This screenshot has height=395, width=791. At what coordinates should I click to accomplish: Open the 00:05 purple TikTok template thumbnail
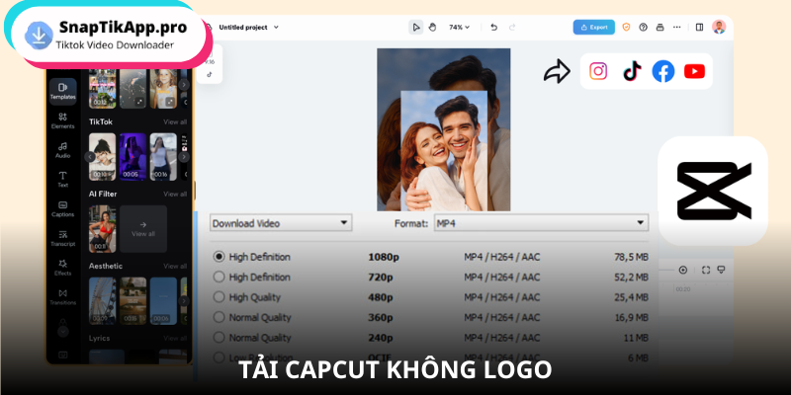click(x=132, y=157)
